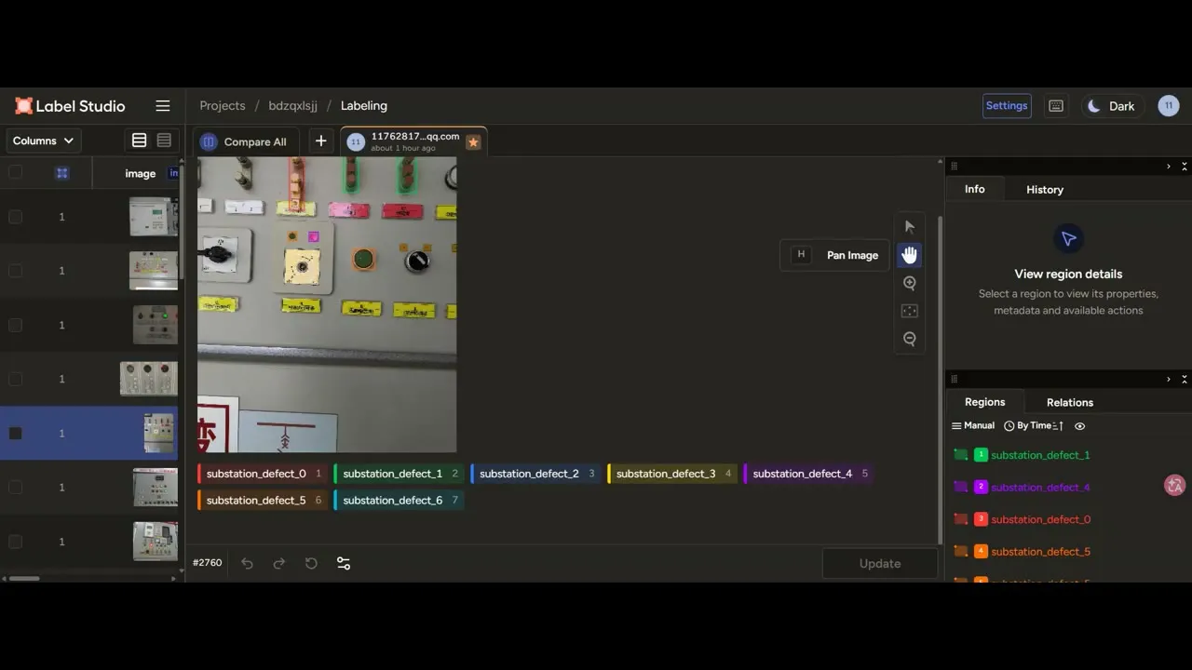This screenshot has height=670, width=1192.
Task: Open the Settings button
Action: coord(1007,106)
